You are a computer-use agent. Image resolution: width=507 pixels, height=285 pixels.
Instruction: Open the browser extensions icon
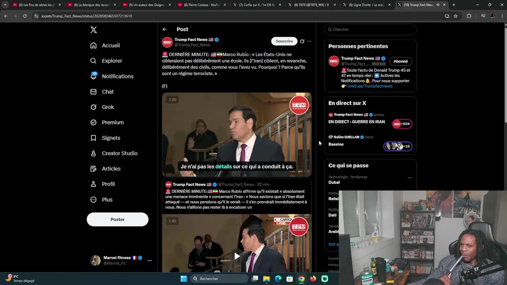coord(469,16)
